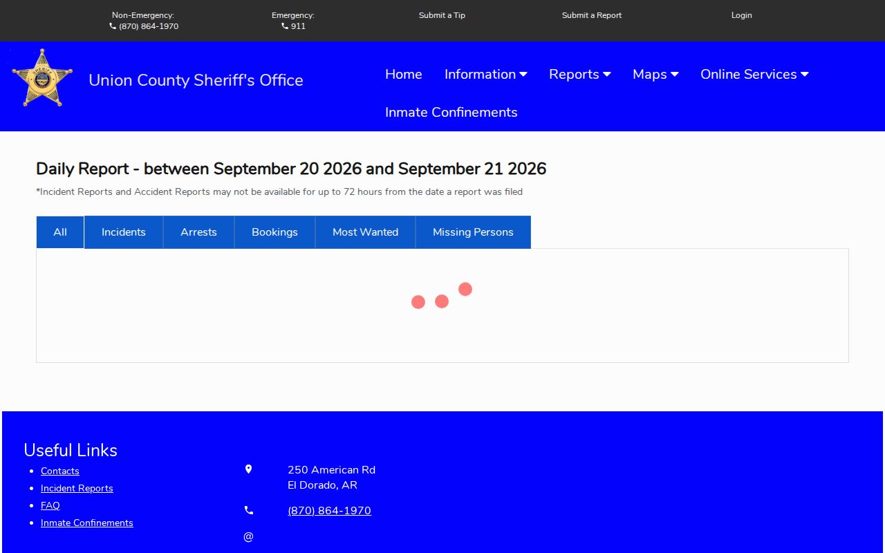
Task: Click the footer telephone icon
Action: [249, 511]
